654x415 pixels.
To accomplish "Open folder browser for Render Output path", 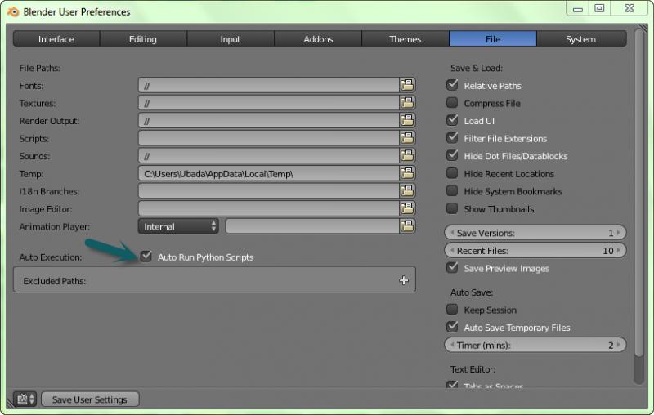I will tap(407, 120).
